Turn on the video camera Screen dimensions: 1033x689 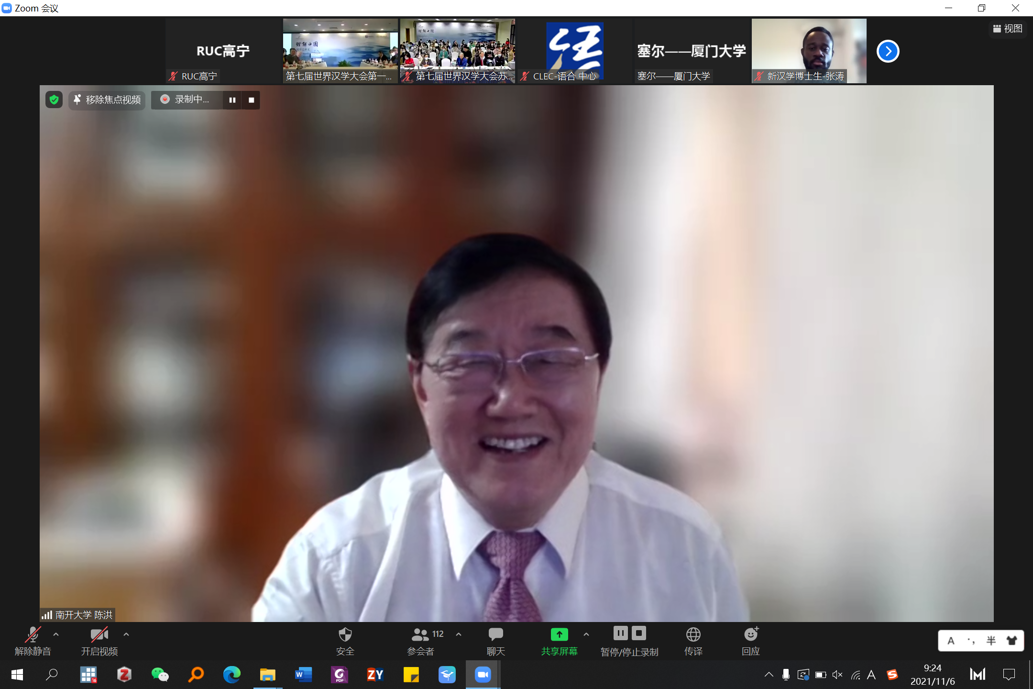99,635
